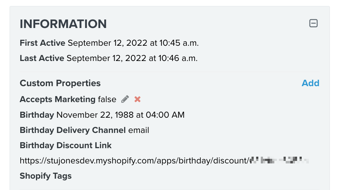Click the blurred discount code in URL

(x=279, y=161)
